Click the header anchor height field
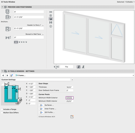The height and width of the screenshot is (133, 135). pos(29,28)
